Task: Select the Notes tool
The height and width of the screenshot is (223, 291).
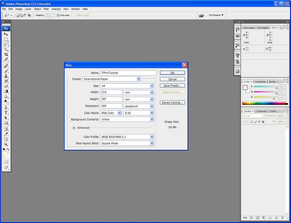Action: coord(6,129)
